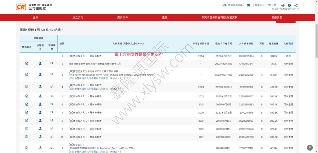Click plain copy icon for 2017 NAR1 row

pyautogui.click(x=27, y=137)
